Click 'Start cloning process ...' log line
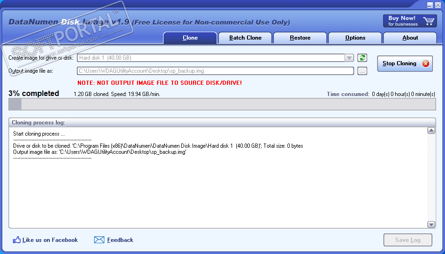 39,134
